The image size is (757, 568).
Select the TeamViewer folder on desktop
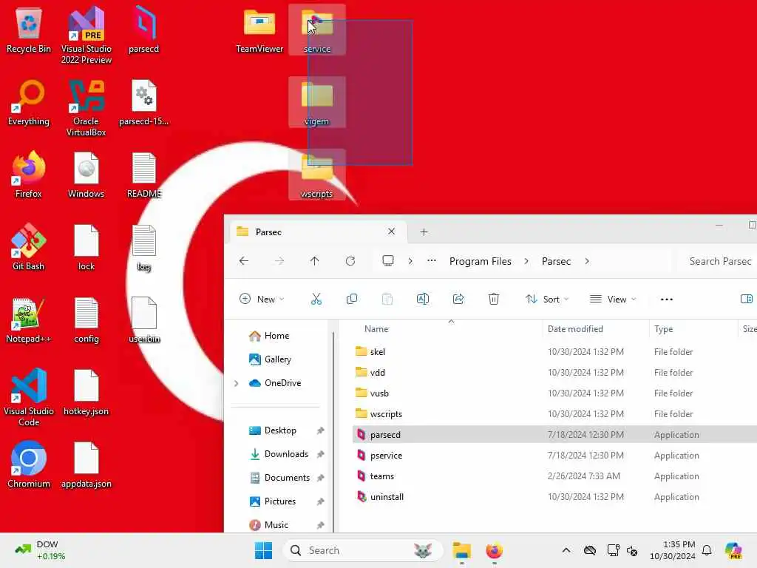click(x=259, y=31)
